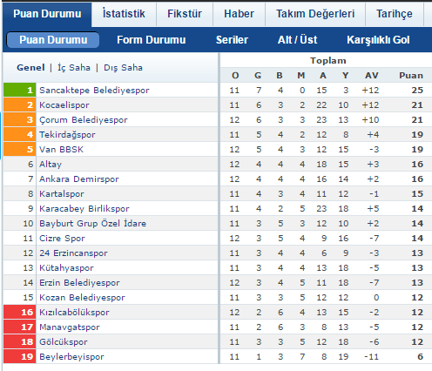Click the highlighted Puan Durumu sub-tab button
The height and width of the screenshot is (371, 432).
53,40
